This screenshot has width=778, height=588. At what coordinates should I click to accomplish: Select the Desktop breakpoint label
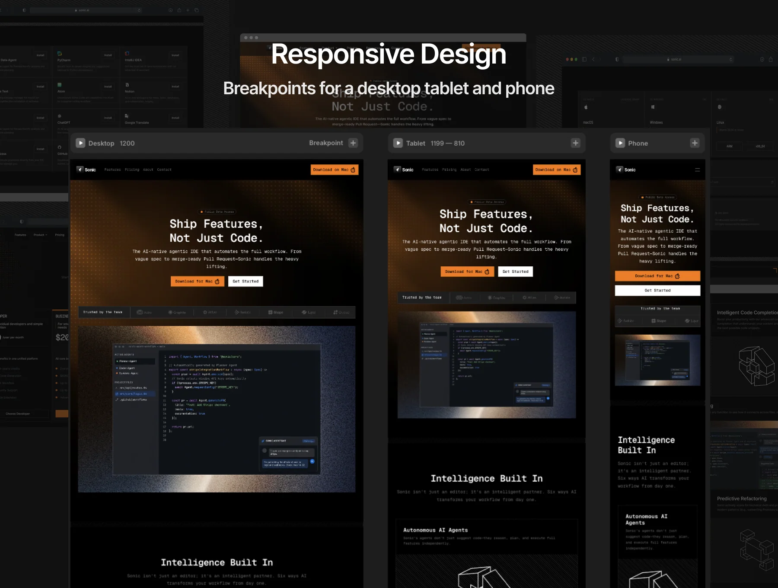[101, 143]
